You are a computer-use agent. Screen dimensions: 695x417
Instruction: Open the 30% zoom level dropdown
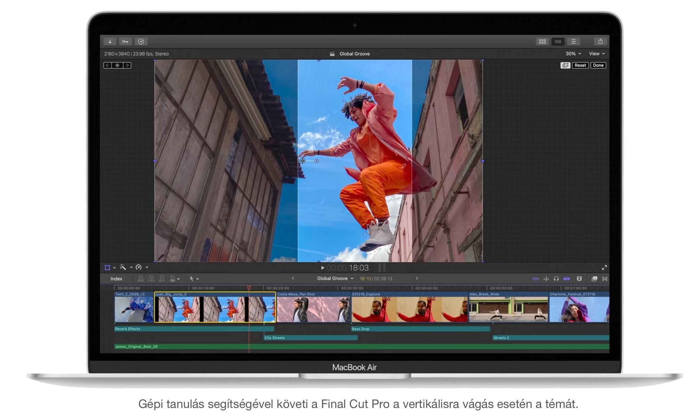pyautogui.click(x=573, y=54)
